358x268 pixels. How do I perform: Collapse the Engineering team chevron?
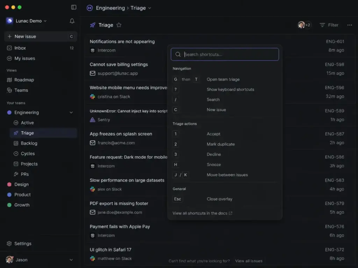click(x=71, y=113)
